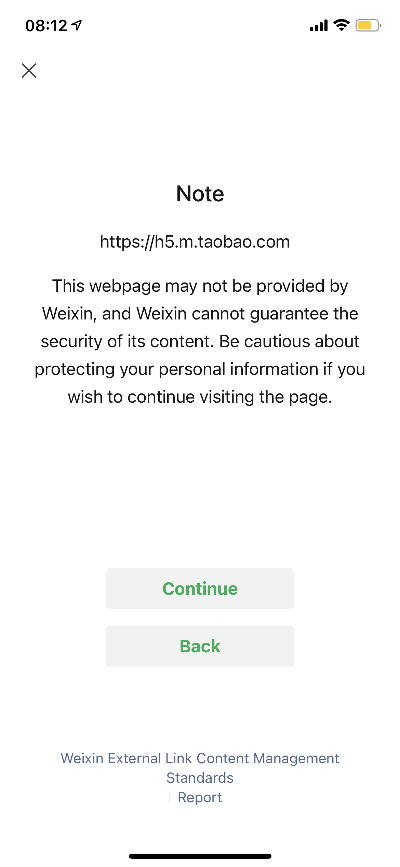Close the Note warning page
This screenshot has width=400, height=867.
click(29, 71)
